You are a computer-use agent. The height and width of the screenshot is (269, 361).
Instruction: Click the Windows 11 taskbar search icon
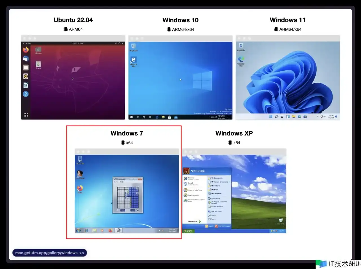pyautogui.click(x=276, y=117)
